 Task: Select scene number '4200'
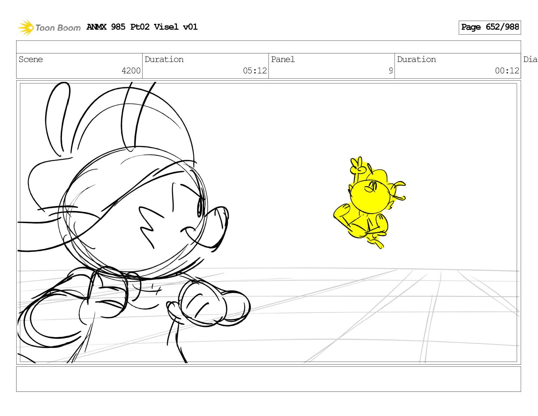click(x=131, y=70)
